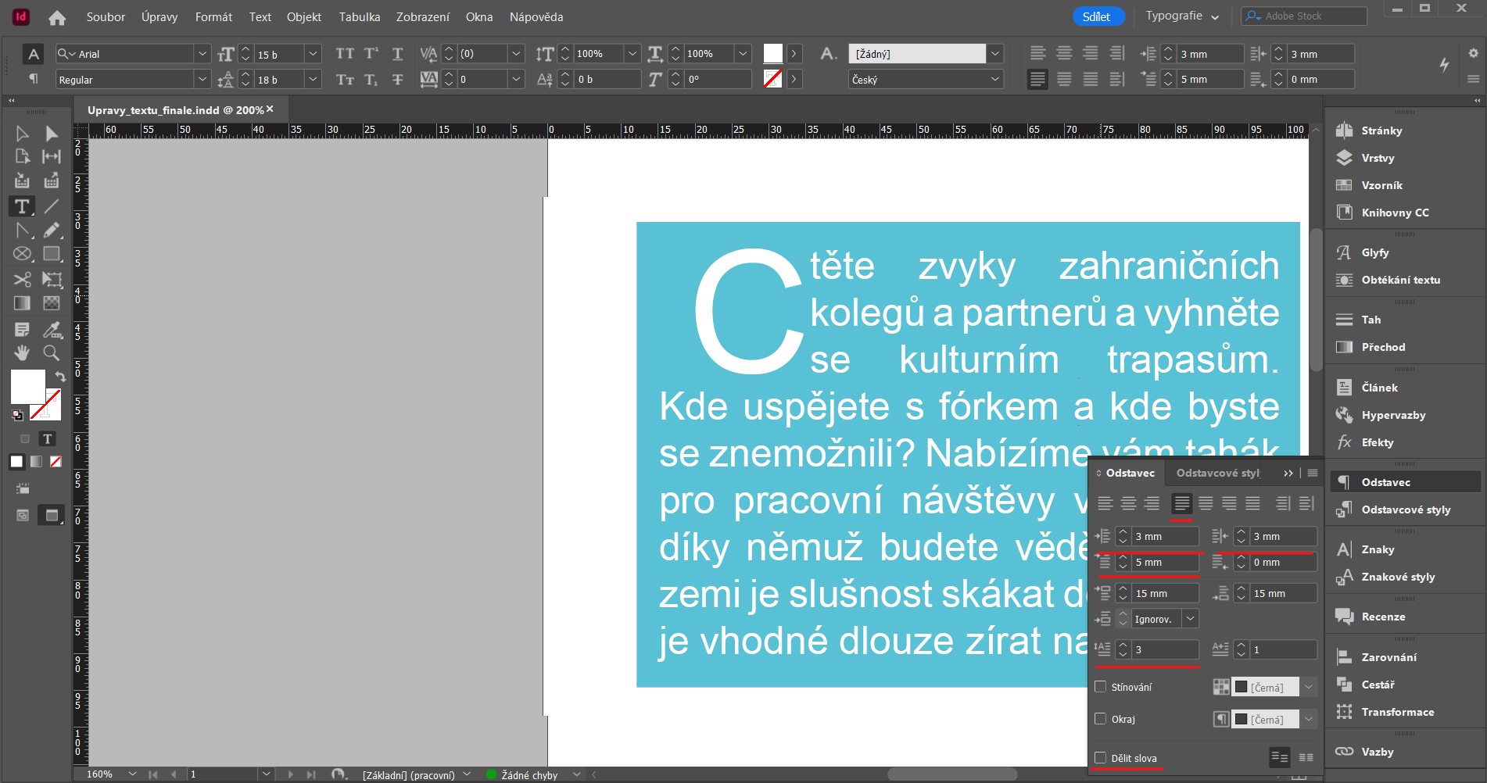
Task: Open the Český language dropdown
Action: (x=994, y=79)
